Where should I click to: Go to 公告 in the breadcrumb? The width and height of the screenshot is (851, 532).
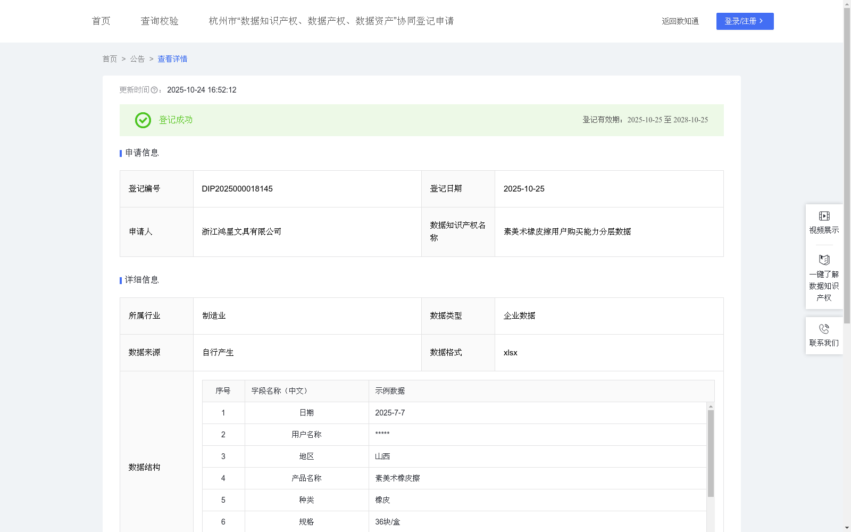point(137,59)
